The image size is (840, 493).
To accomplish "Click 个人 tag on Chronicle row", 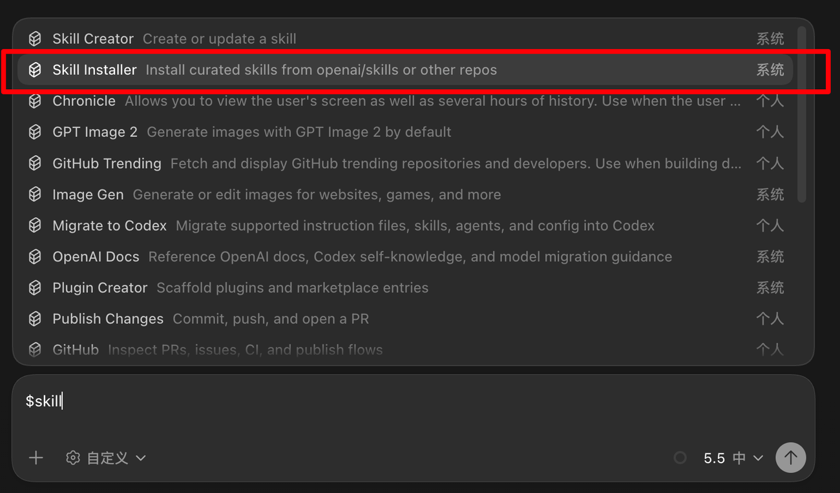I will point(770,101).
